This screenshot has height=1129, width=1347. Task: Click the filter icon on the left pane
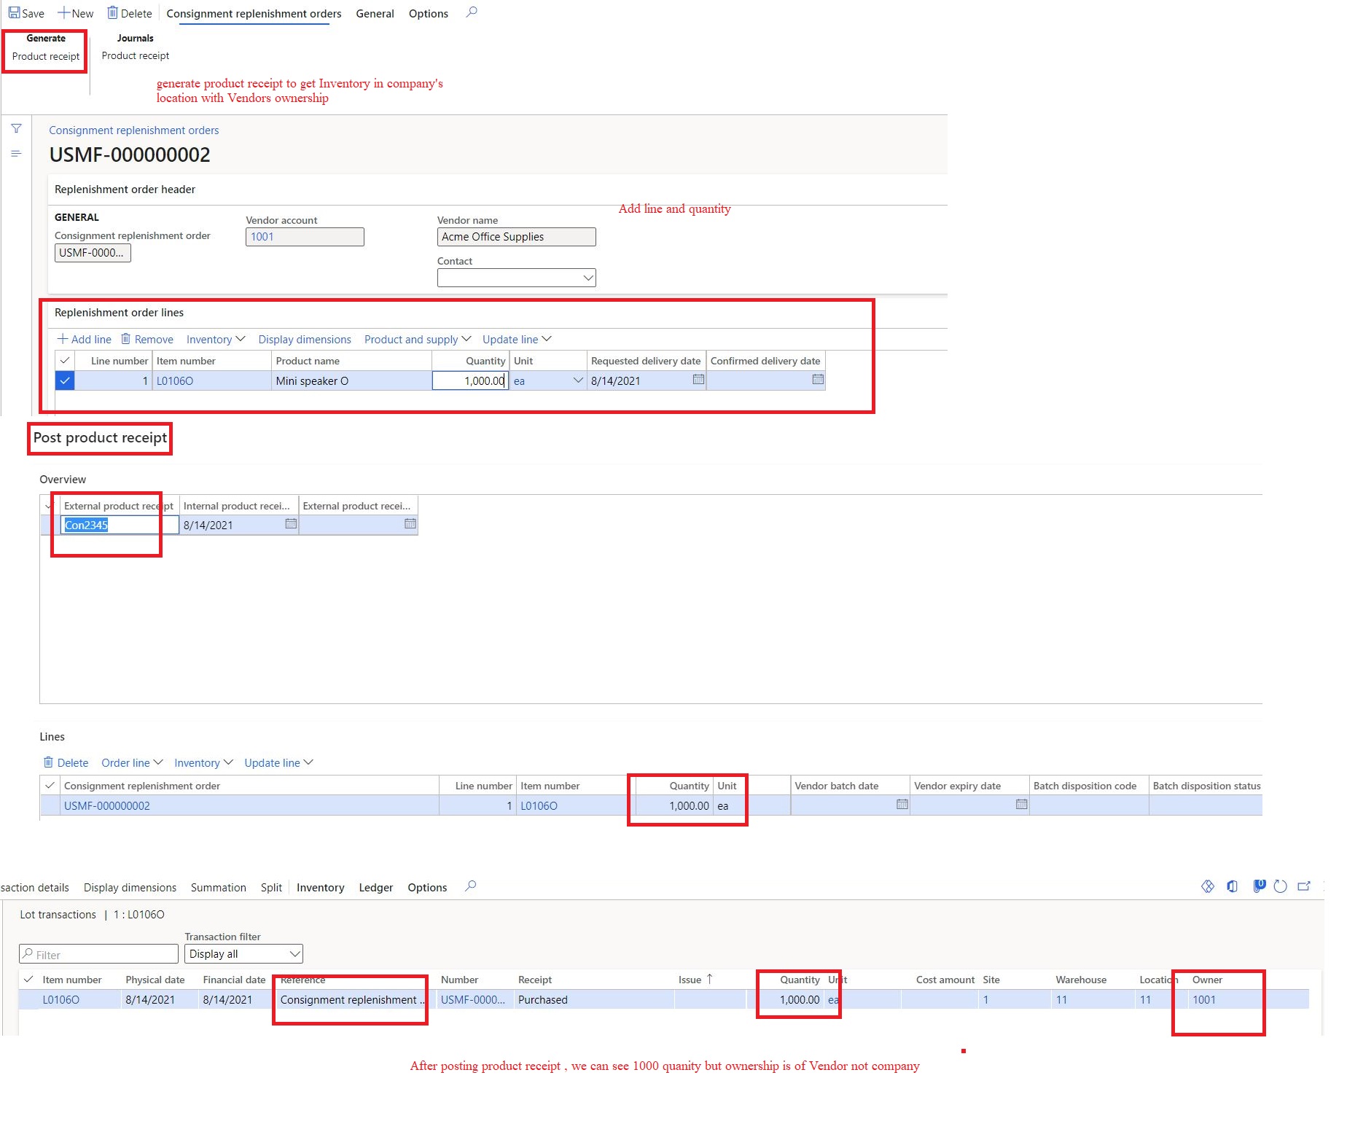pos(15,128)
